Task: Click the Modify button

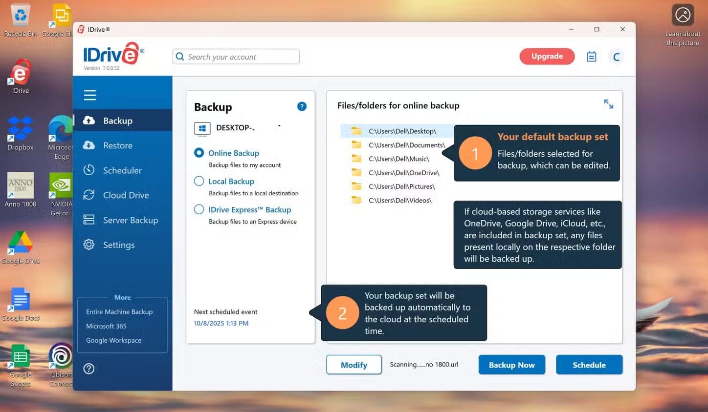Action: pos(354,365)
